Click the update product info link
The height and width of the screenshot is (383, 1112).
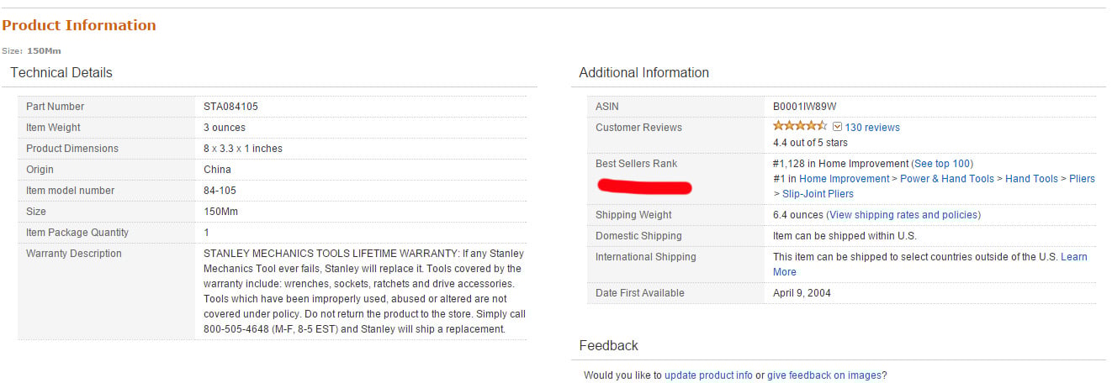point(708,375)
